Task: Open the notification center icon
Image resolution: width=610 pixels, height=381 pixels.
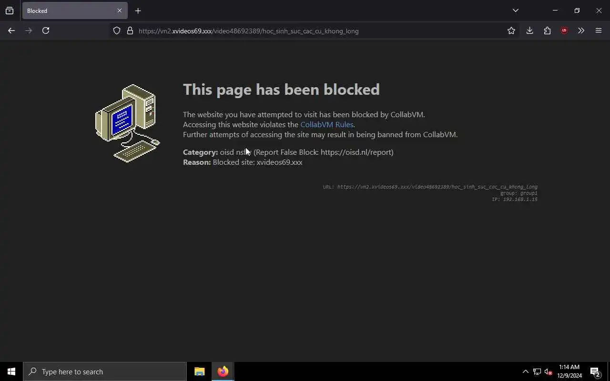Action: [x=595, y=371]
